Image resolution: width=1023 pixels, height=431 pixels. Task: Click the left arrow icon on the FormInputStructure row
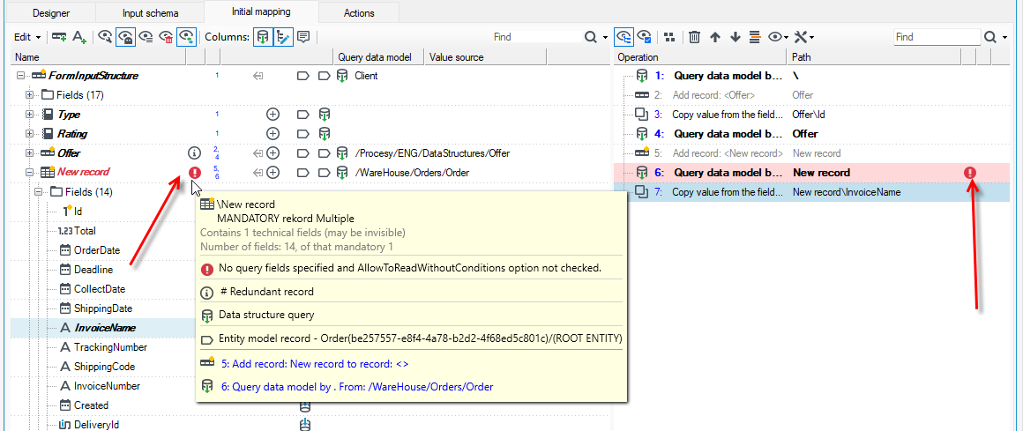(x=258, y=76)
